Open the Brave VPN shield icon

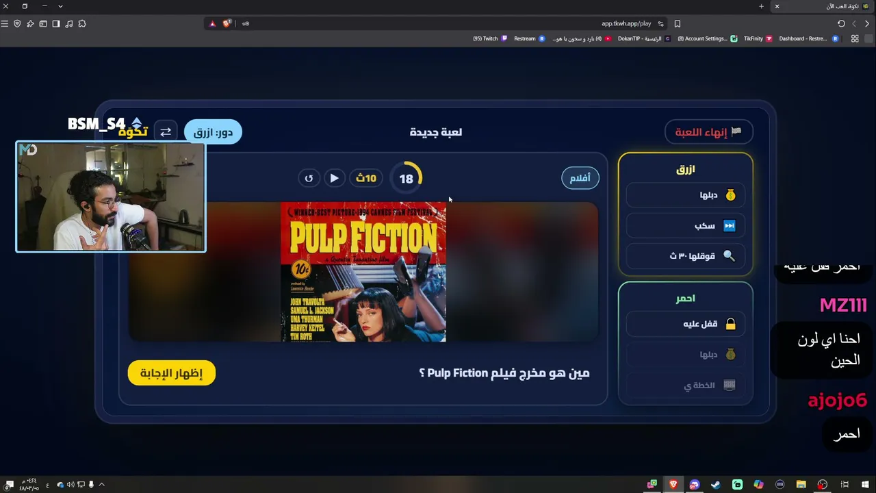[17, 23]
